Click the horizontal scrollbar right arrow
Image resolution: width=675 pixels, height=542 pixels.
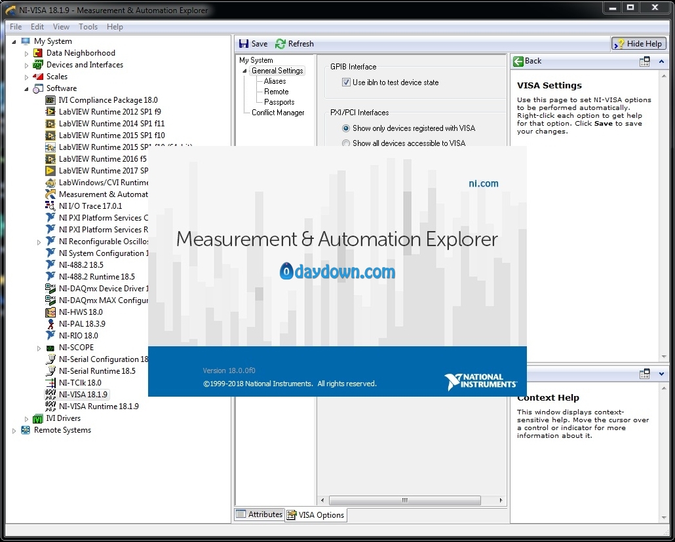click(x=501, y=500)
